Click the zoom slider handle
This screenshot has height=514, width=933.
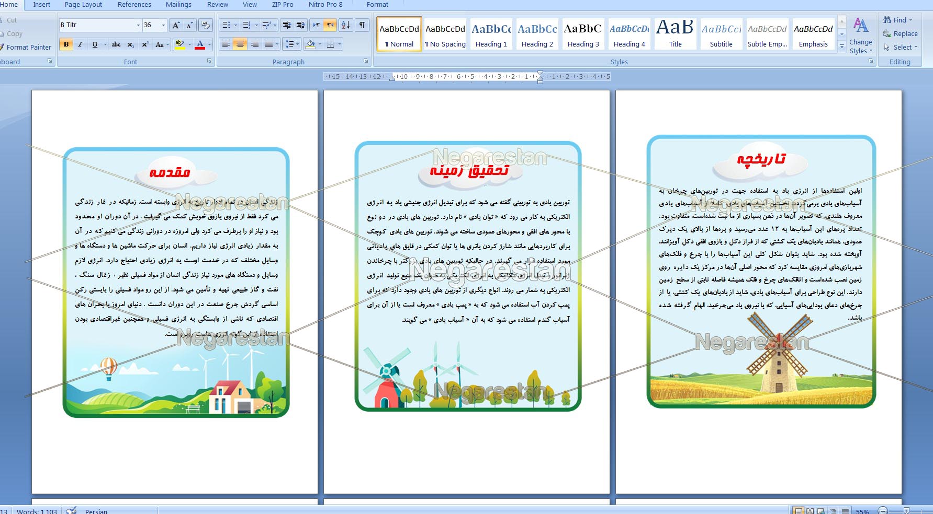click(x=906, y=511)
